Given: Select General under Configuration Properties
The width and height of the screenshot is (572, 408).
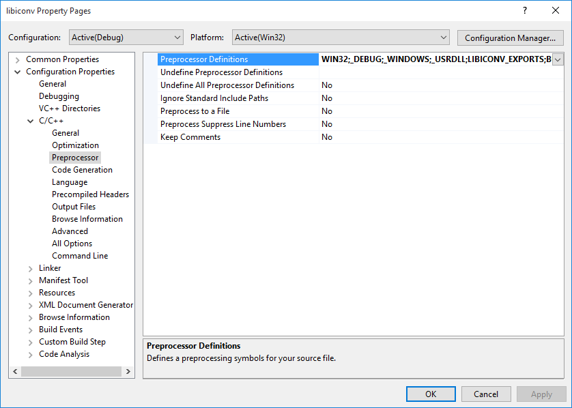Looking at the screenshot, I should pyautogui.click(x=53, y=84).
